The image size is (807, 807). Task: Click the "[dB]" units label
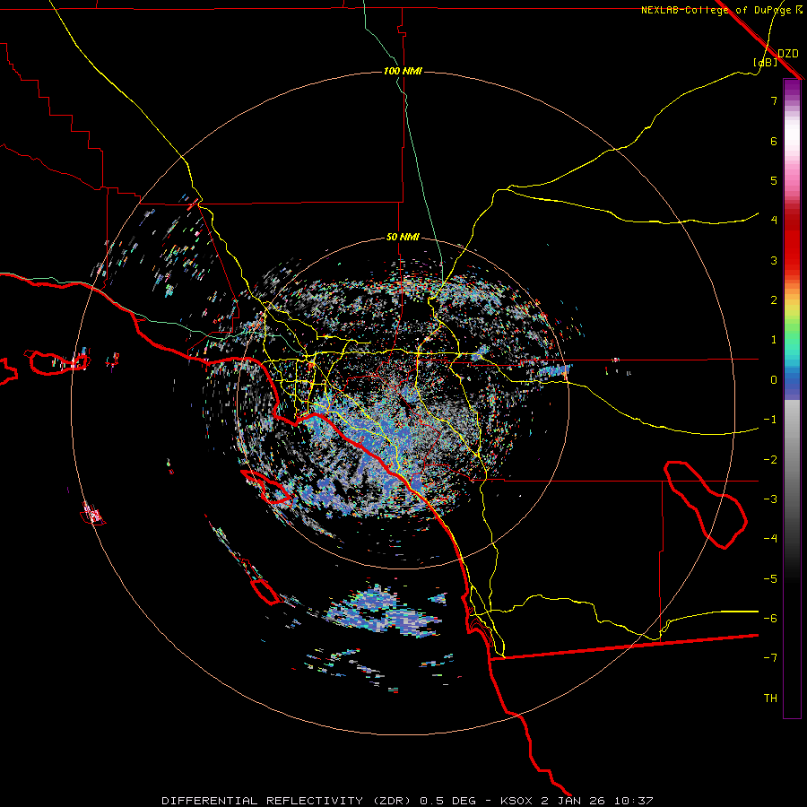764,62
